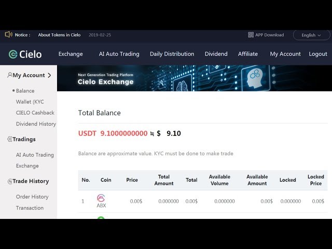This screenshot has width=332, height=249.
Task: Click the Locked Price column header
Action: [316, 180]
